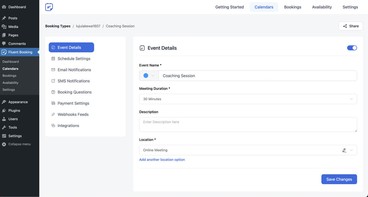Open Calendars submenu under Fluent Booking
The width and height of the screenshot is (368, 197).
(x=10, y=69)
